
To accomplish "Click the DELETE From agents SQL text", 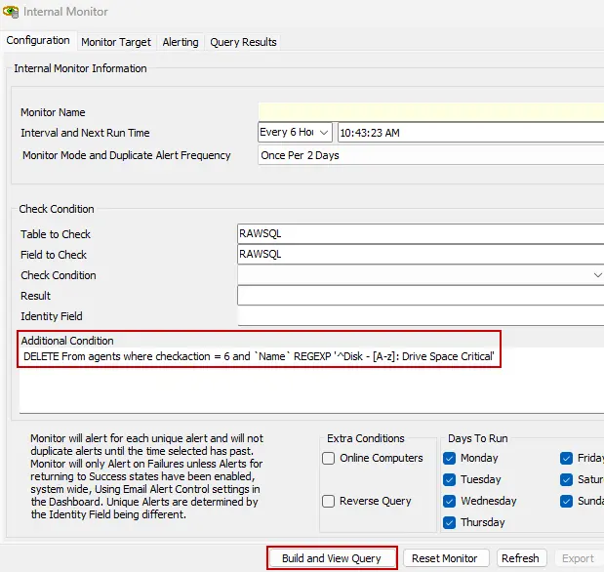I will coord(259,356).
